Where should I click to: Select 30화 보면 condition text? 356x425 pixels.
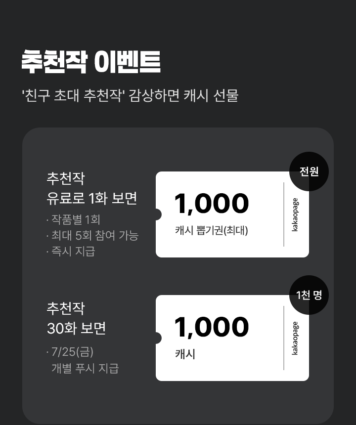tap(76, 328)
